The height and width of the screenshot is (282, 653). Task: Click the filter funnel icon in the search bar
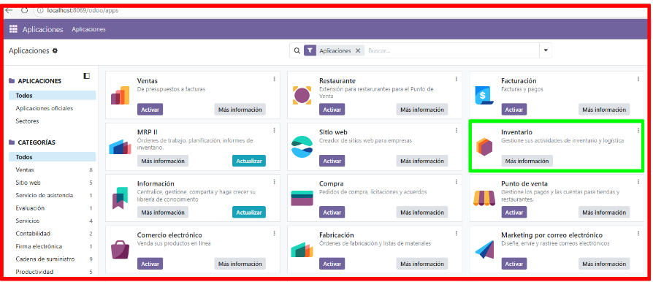click(x=310, y=51)
